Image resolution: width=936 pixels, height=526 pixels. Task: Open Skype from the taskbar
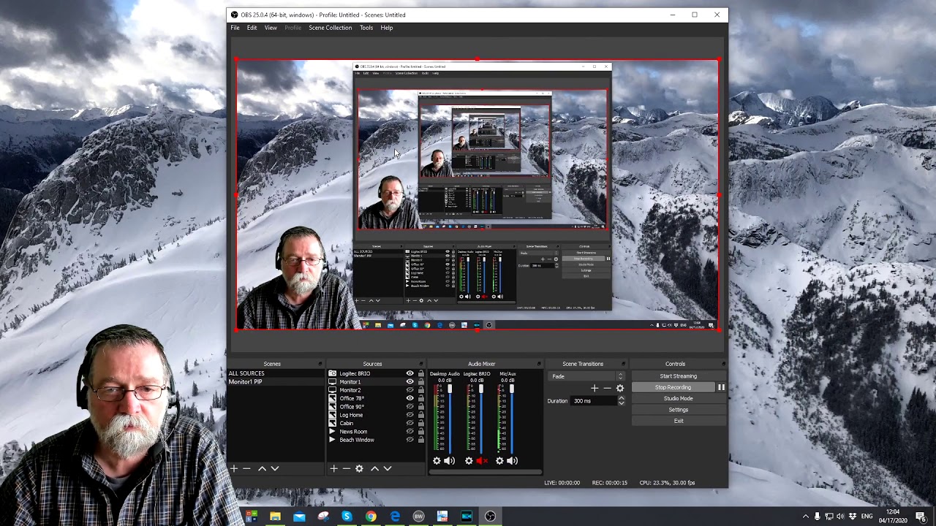347,517
